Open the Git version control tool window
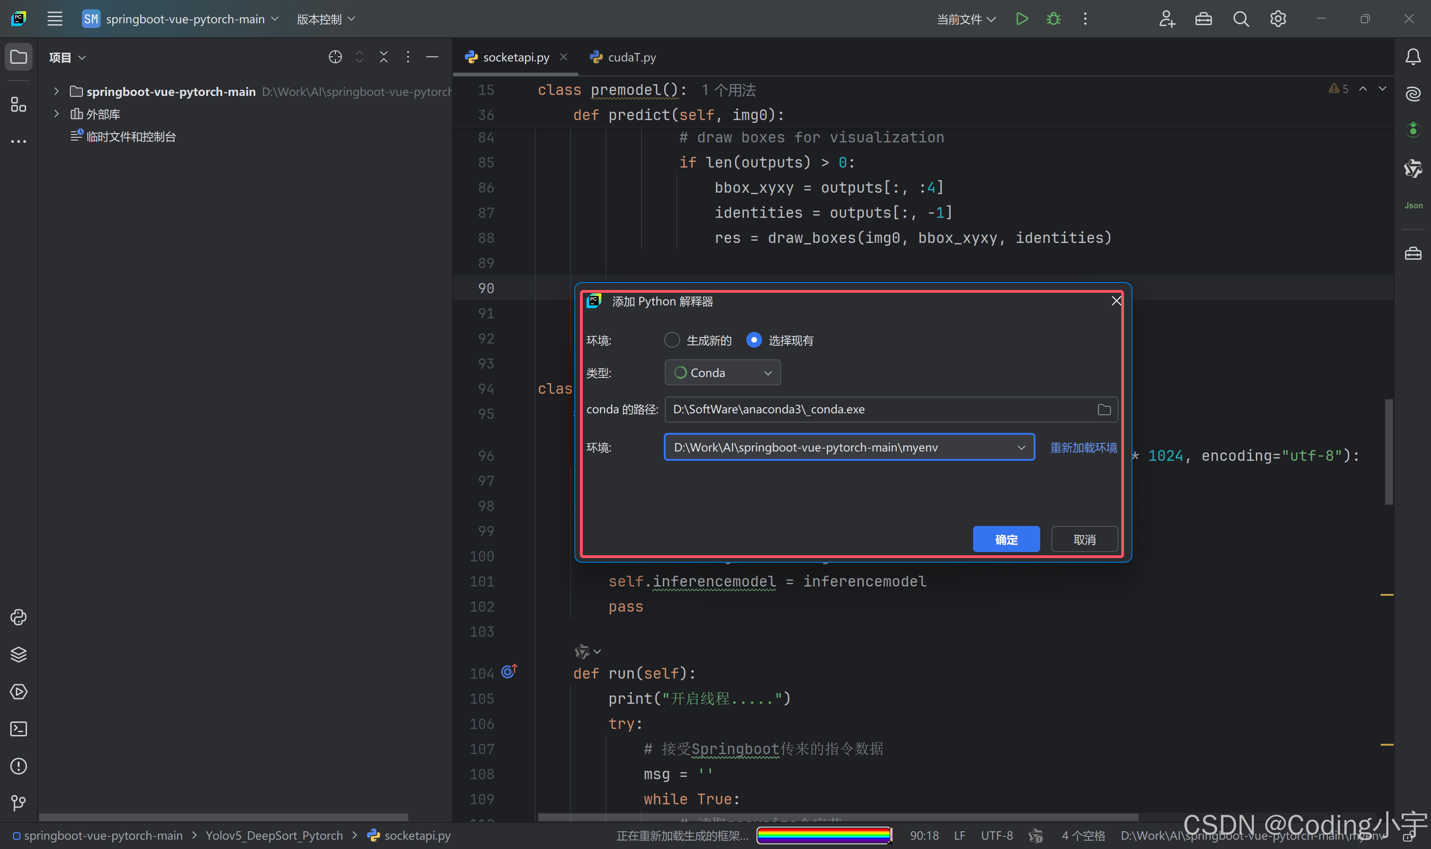 click(17, 802)
